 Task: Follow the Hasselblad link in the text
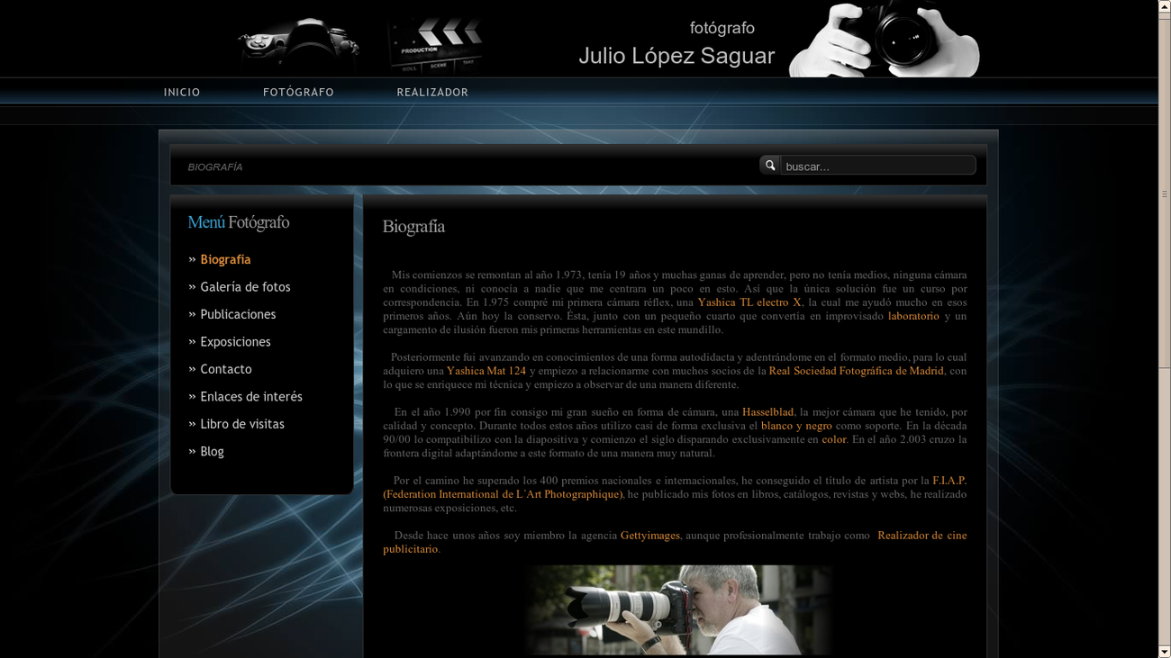(767, 412)
